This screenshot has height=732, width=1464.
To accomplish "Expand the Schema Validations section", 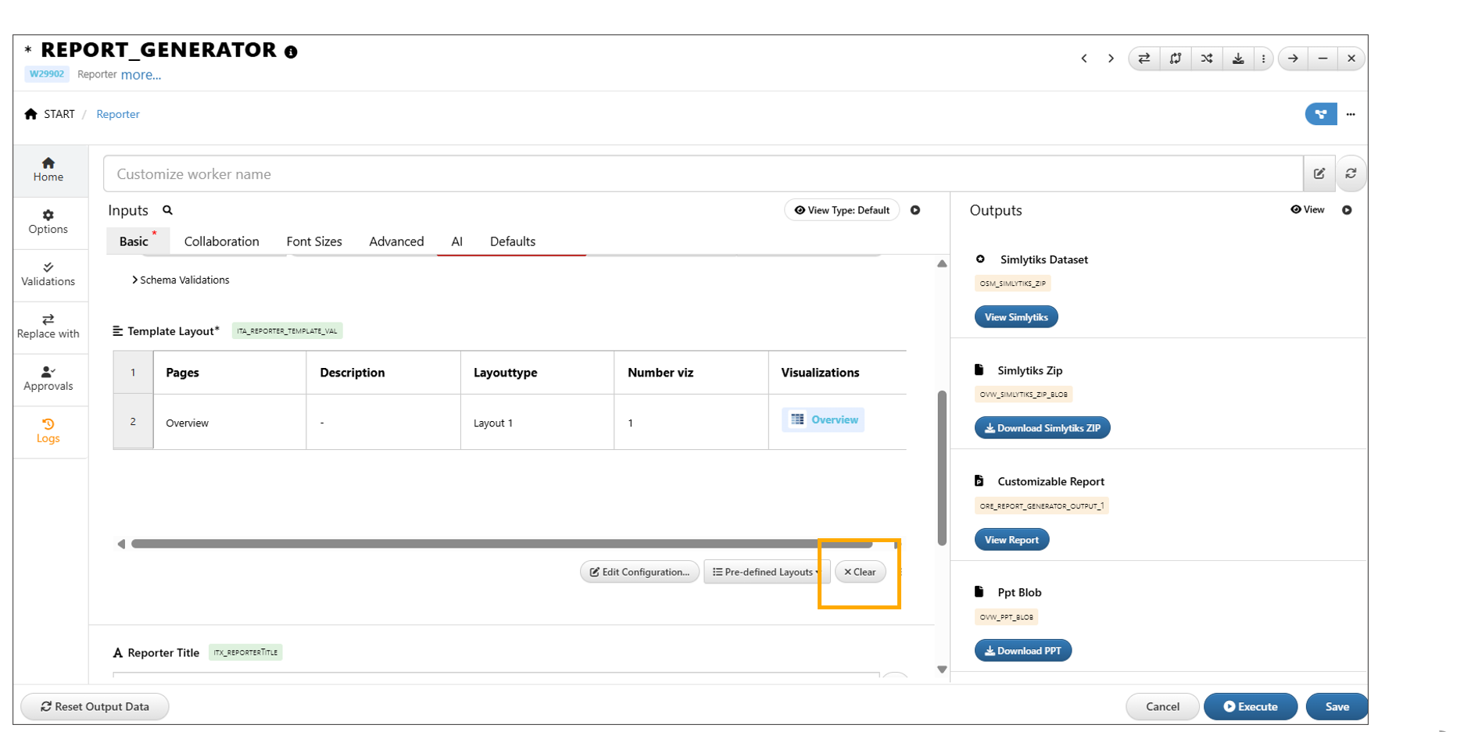I will (181, 280).
